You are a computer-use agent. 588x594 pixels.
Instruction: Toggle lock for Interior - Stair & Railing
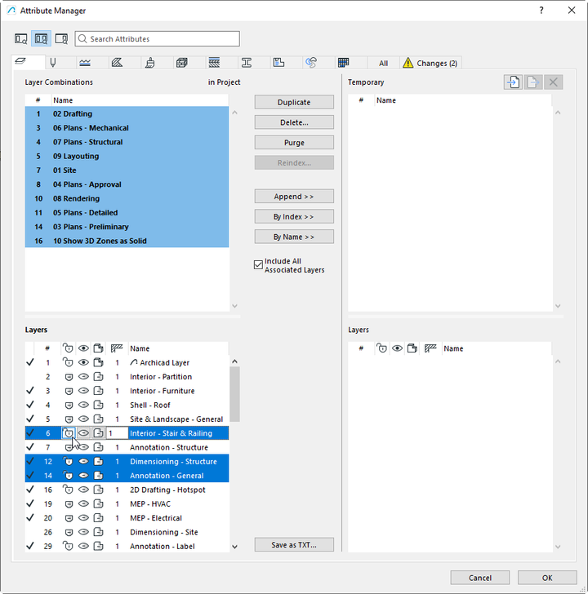click(69, 433)
